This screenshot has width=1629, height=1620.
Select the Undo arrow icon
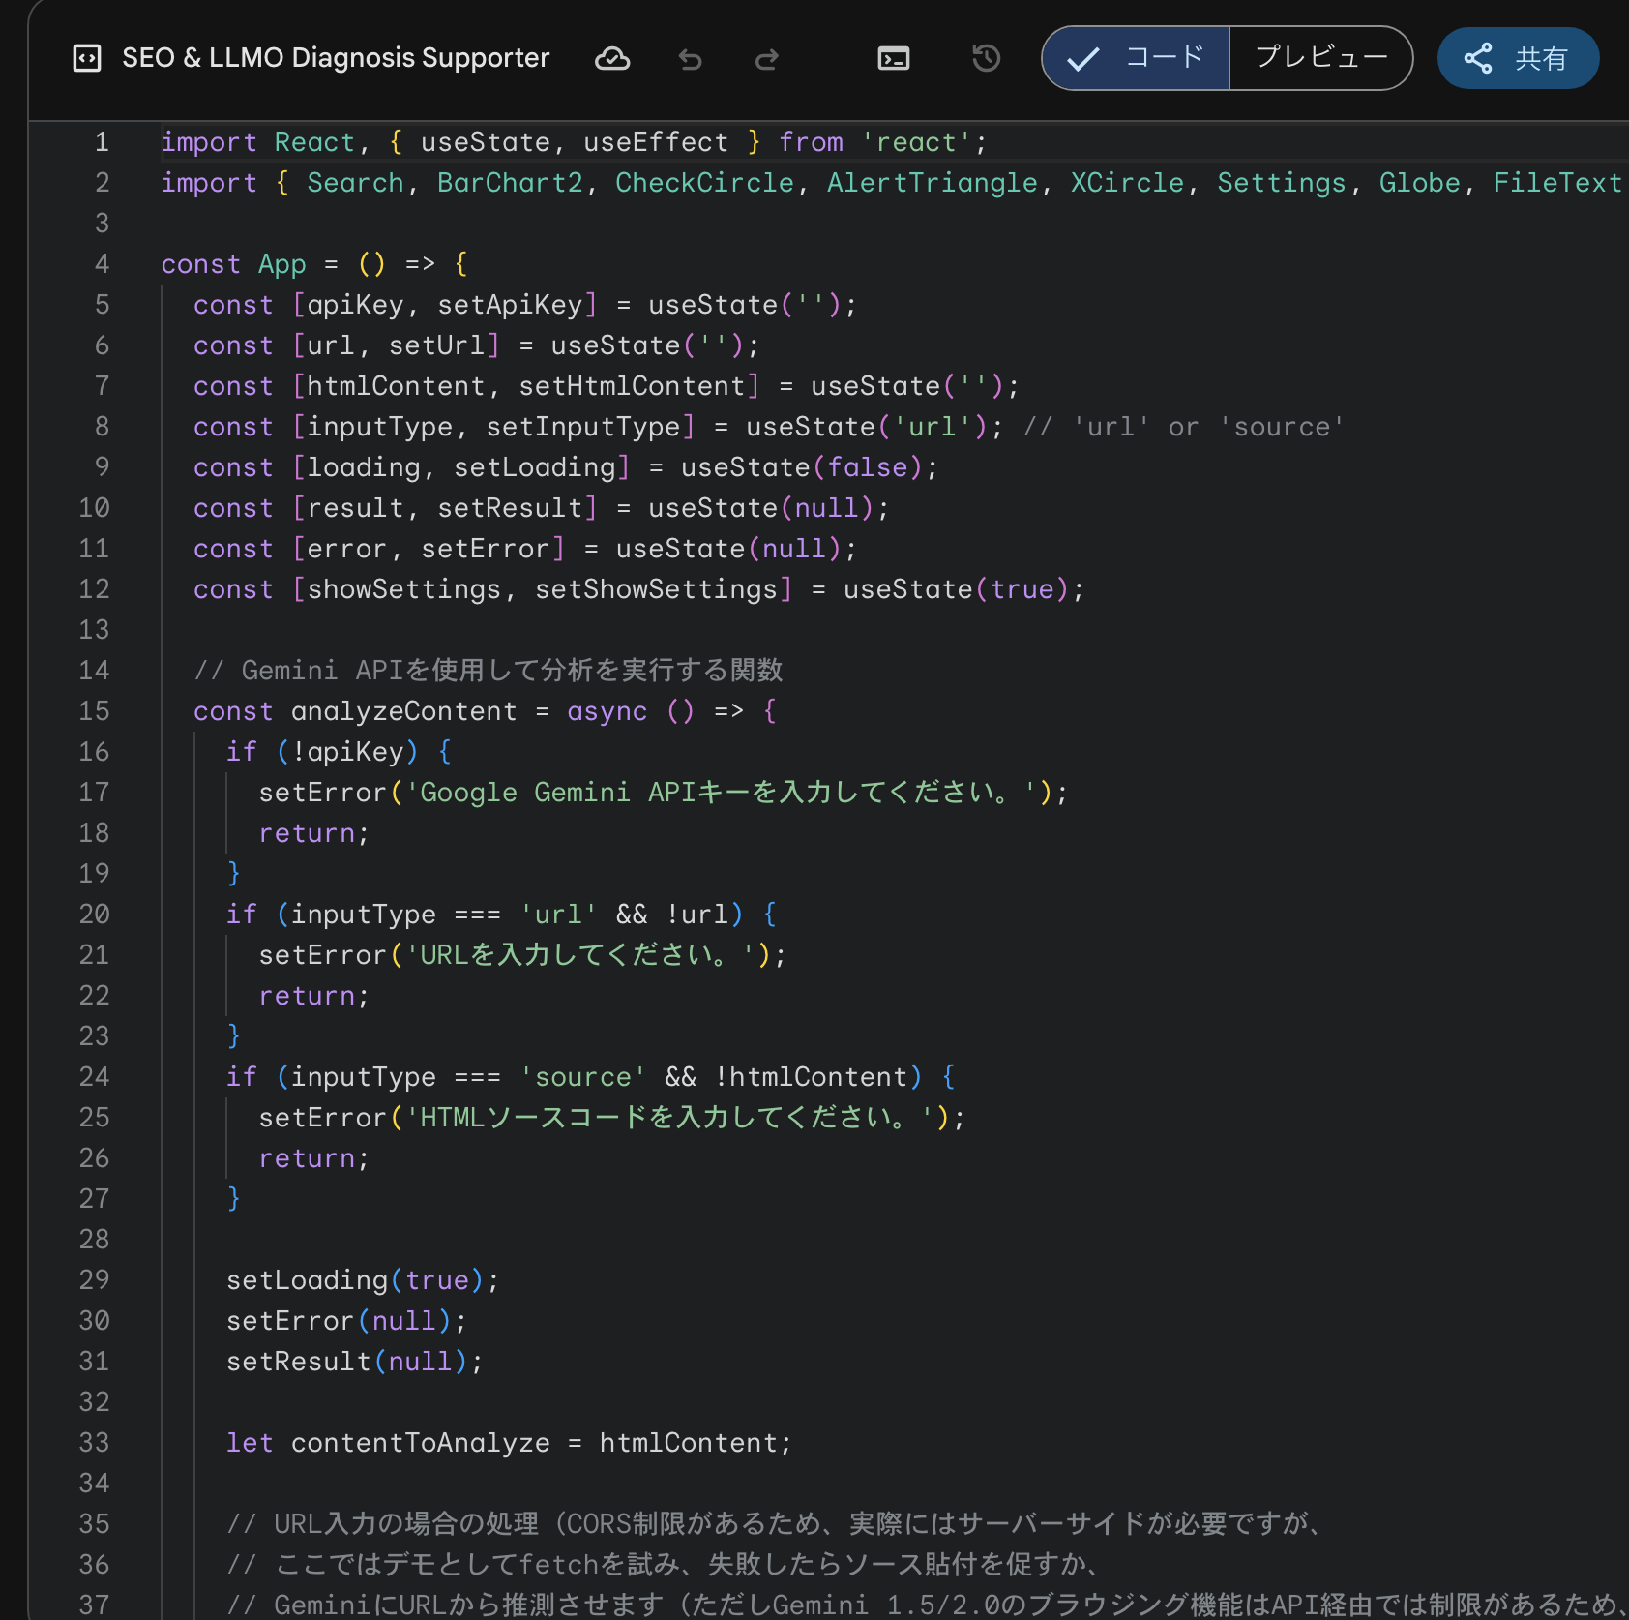click(x=690, y=59)
